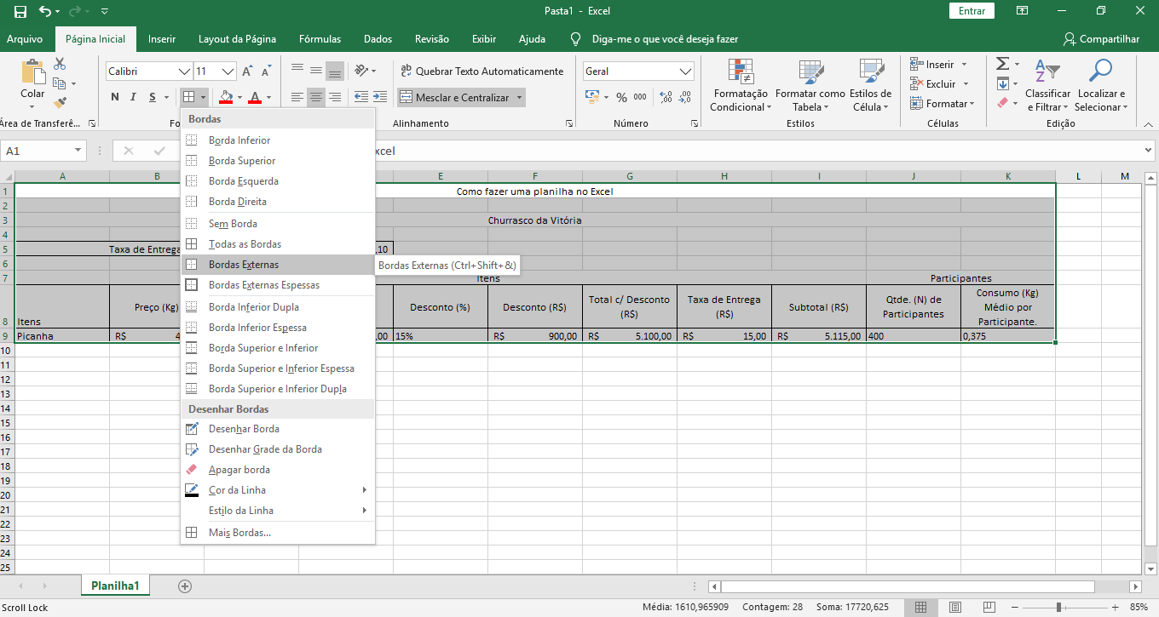This screenshot has width=1159, height=617.
Task: Expand the Geral number format dropdown
Action: (686, 71)
